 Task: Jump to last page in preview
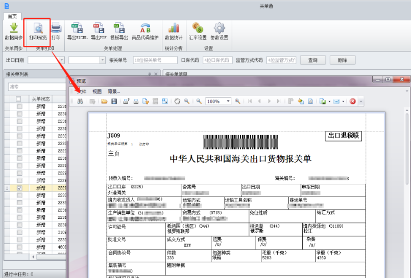tap(279, 101)
